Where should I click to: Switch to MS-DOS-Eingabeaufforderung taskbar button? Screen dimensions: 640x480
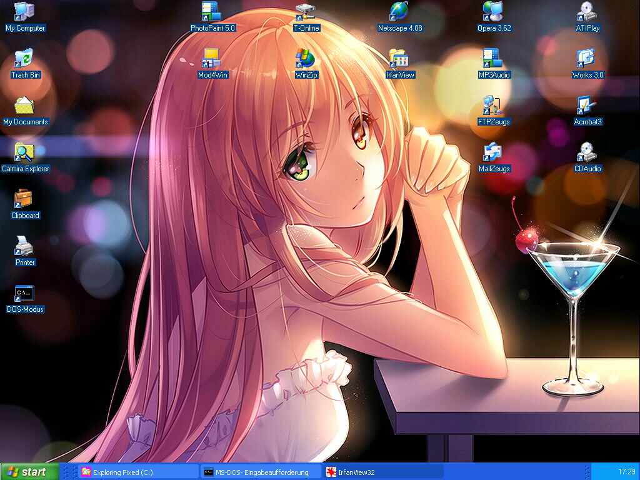click(x=261, y=472)
